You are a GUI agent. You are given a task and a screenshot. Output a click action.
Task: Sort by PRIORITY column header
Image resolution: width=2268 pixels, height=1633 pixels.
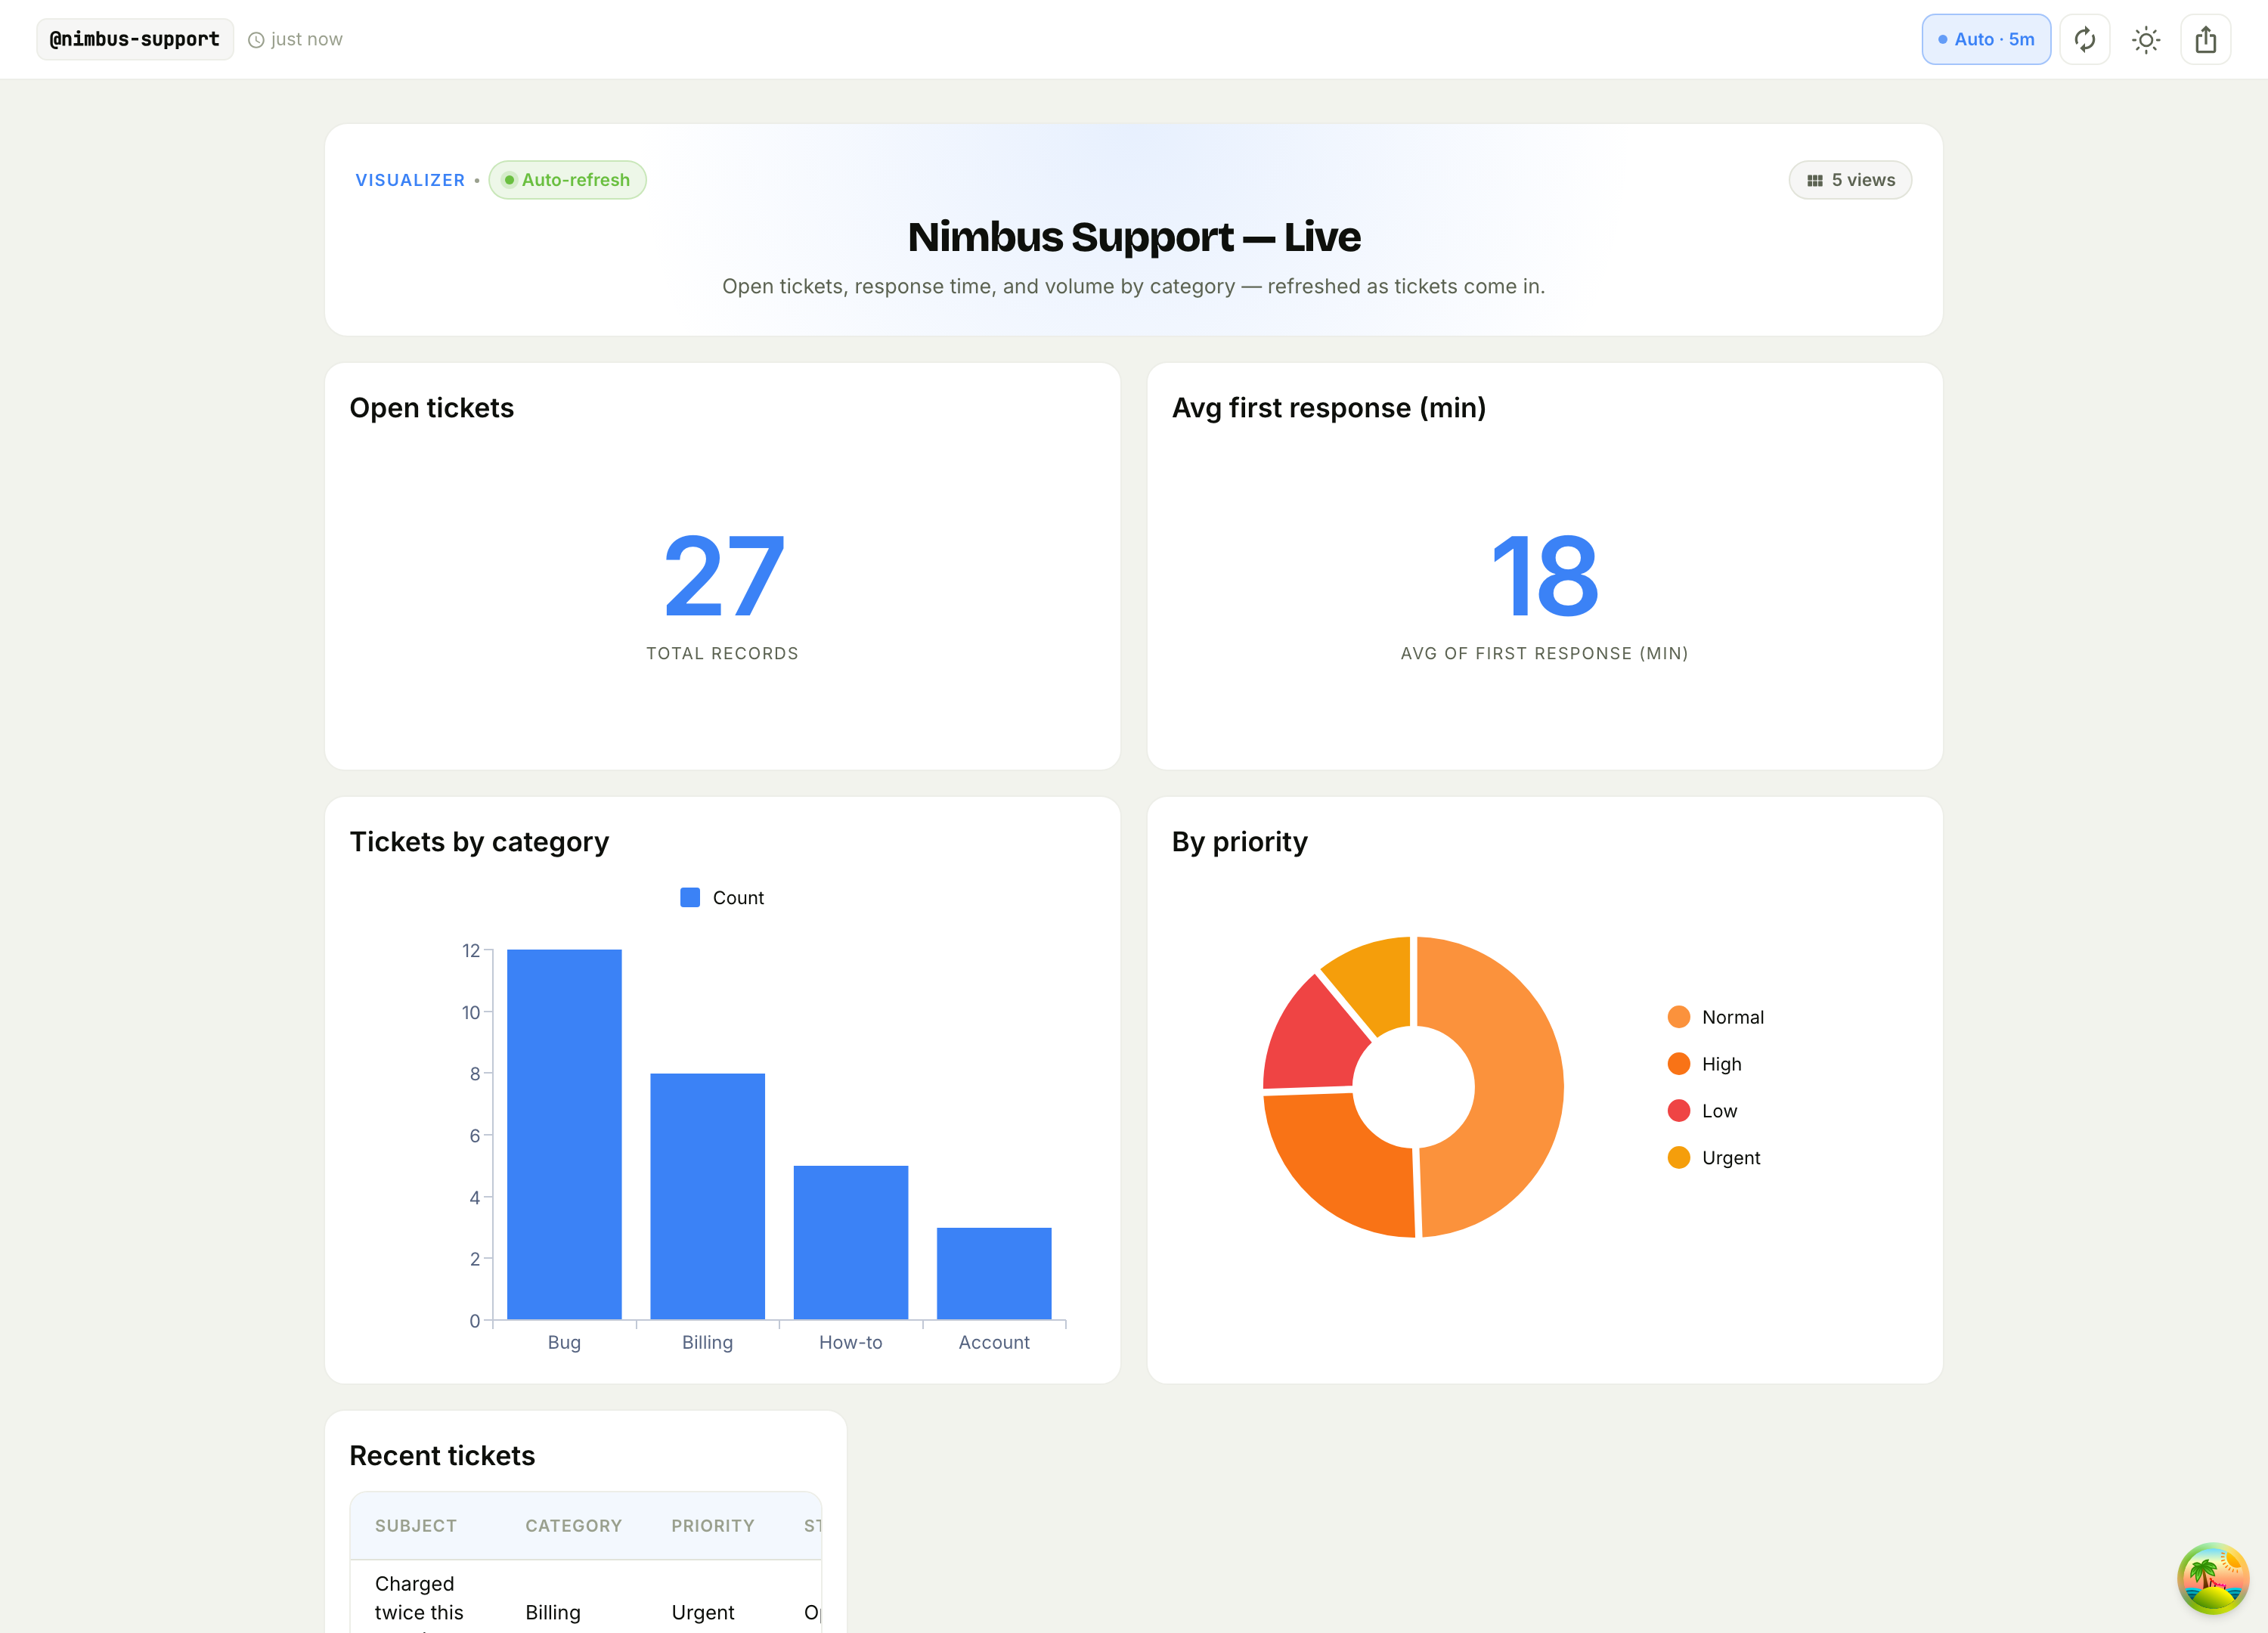(x=712, y=1525)
